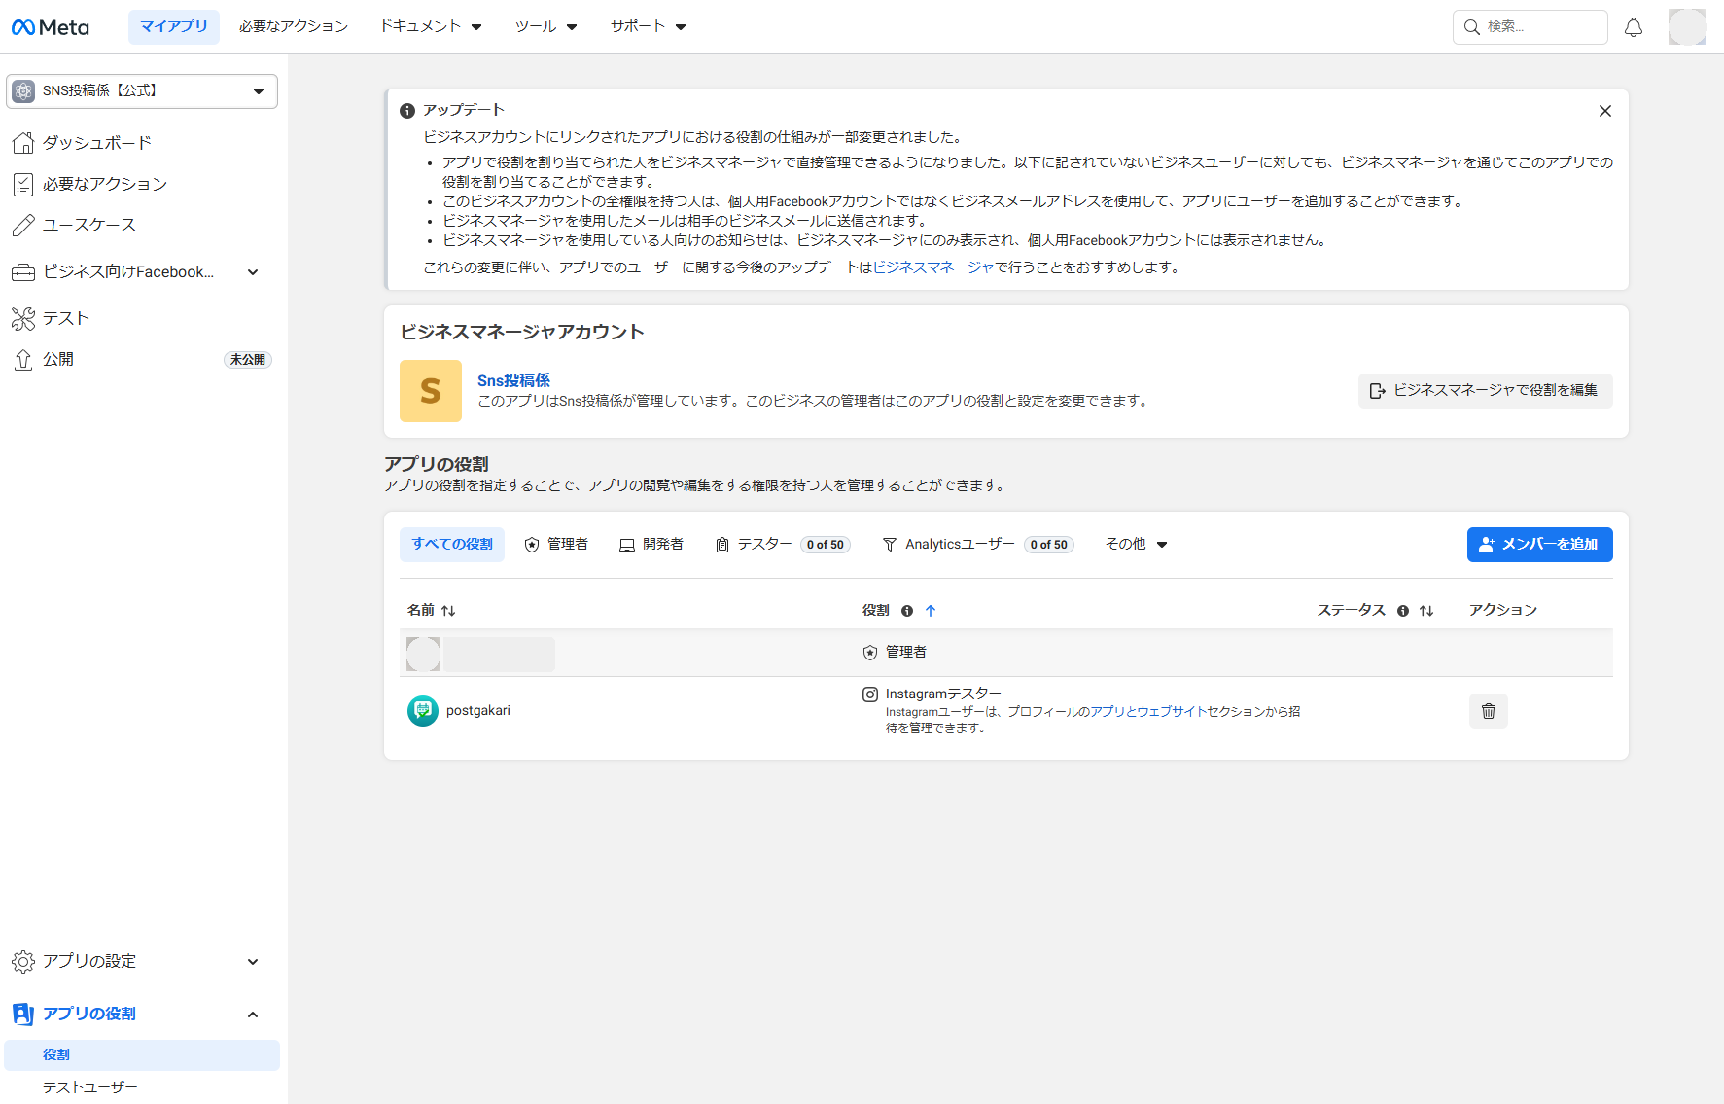This screenshot has height=1104, width=1724.
Task: Filter by 管理者 role tab
Action: click(556, 545)
